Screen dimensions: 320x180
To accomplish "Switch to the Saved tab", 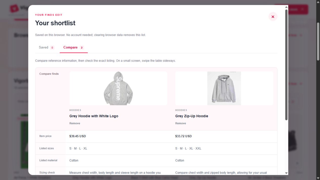I will click(x=47, y=48).
